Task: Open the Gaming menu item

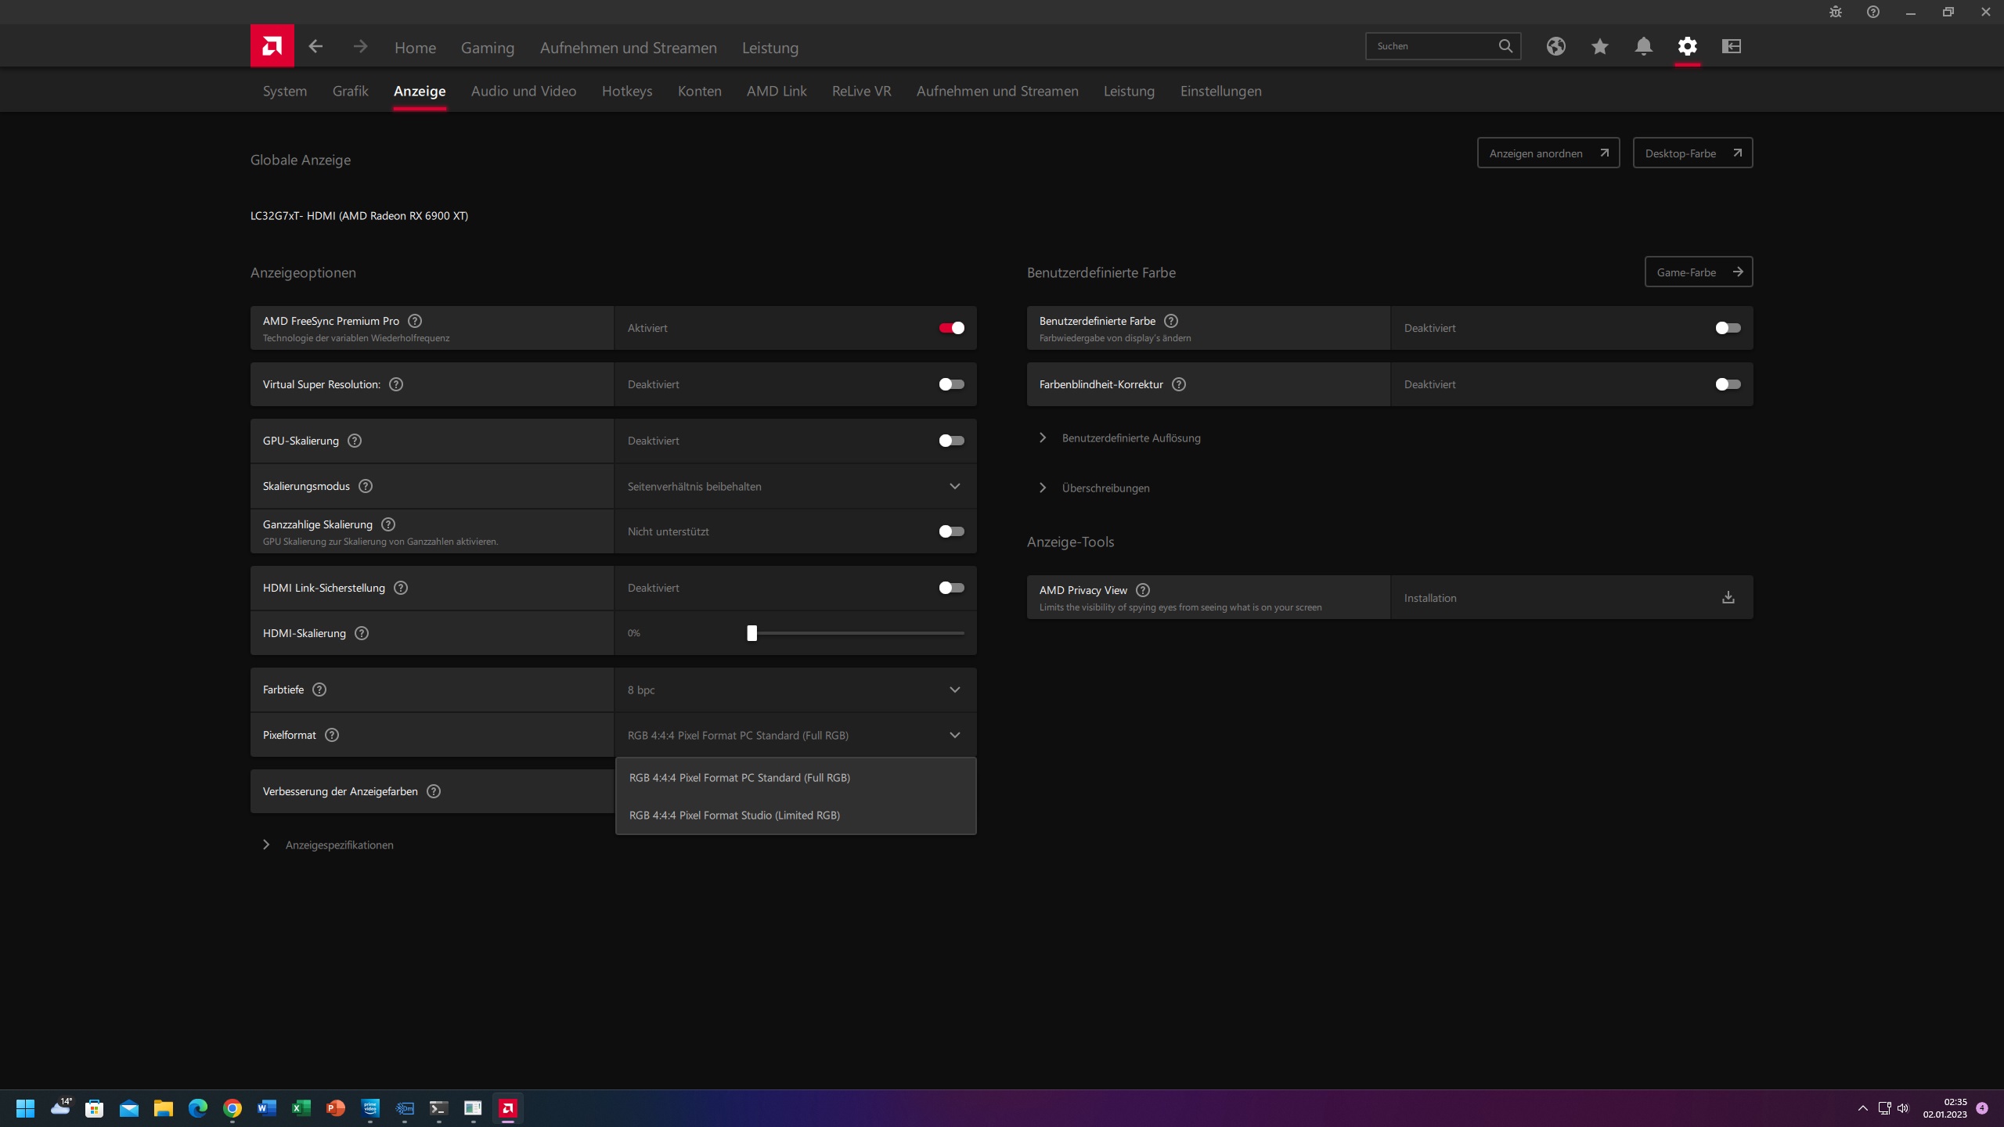Action: click(x=487, y=48)
